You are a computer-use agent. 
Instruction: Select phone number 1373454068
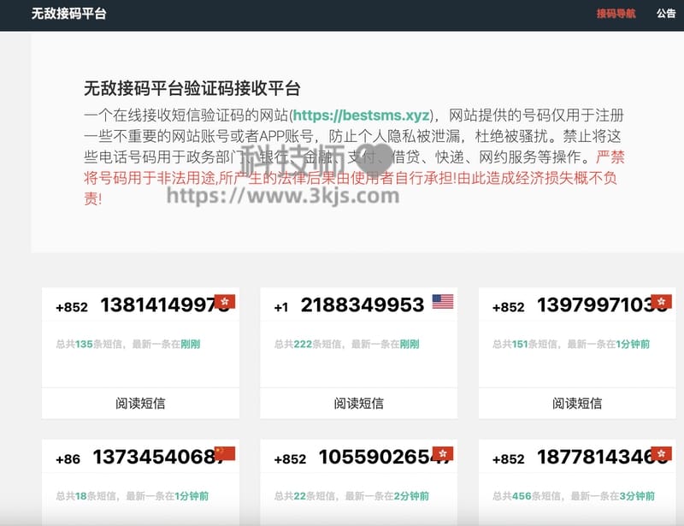tap(159, 457)
